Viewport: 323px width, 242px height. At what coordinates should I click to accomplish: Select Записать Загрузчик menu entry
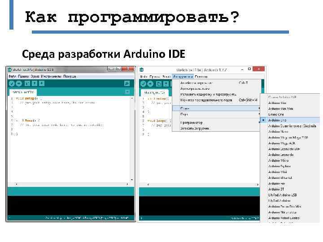[x=216, y=129]
